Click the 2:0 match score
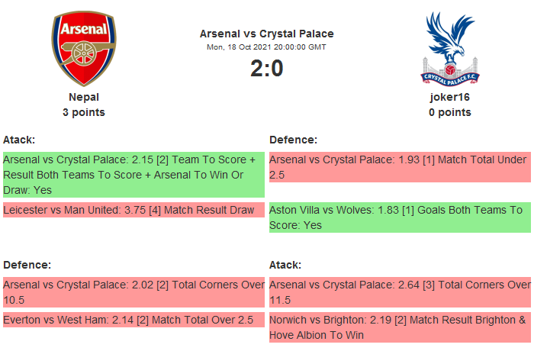Screen dimensions: 534x351 [266, 69]
